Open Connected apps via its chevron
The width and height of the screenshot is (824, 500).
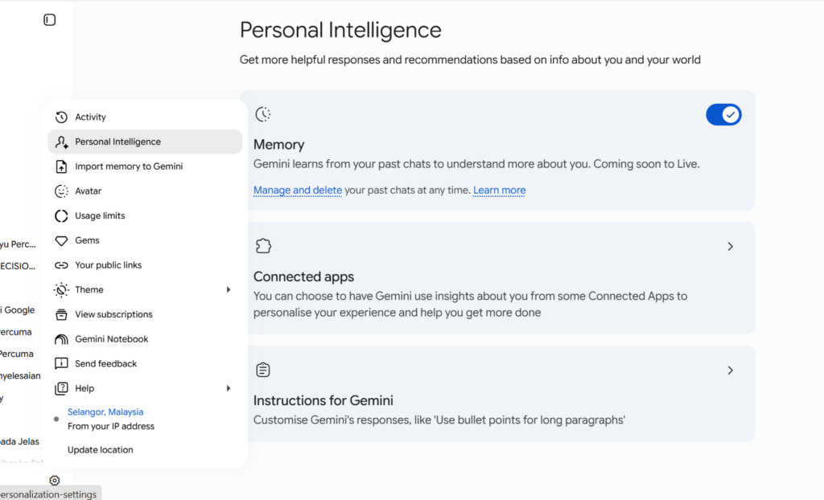click(x=731, y=246)
